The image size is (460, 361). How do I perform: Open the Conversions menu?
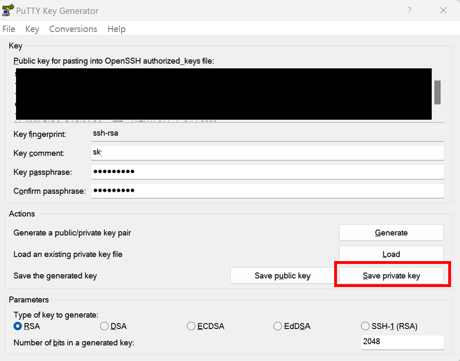pos(73,29)
